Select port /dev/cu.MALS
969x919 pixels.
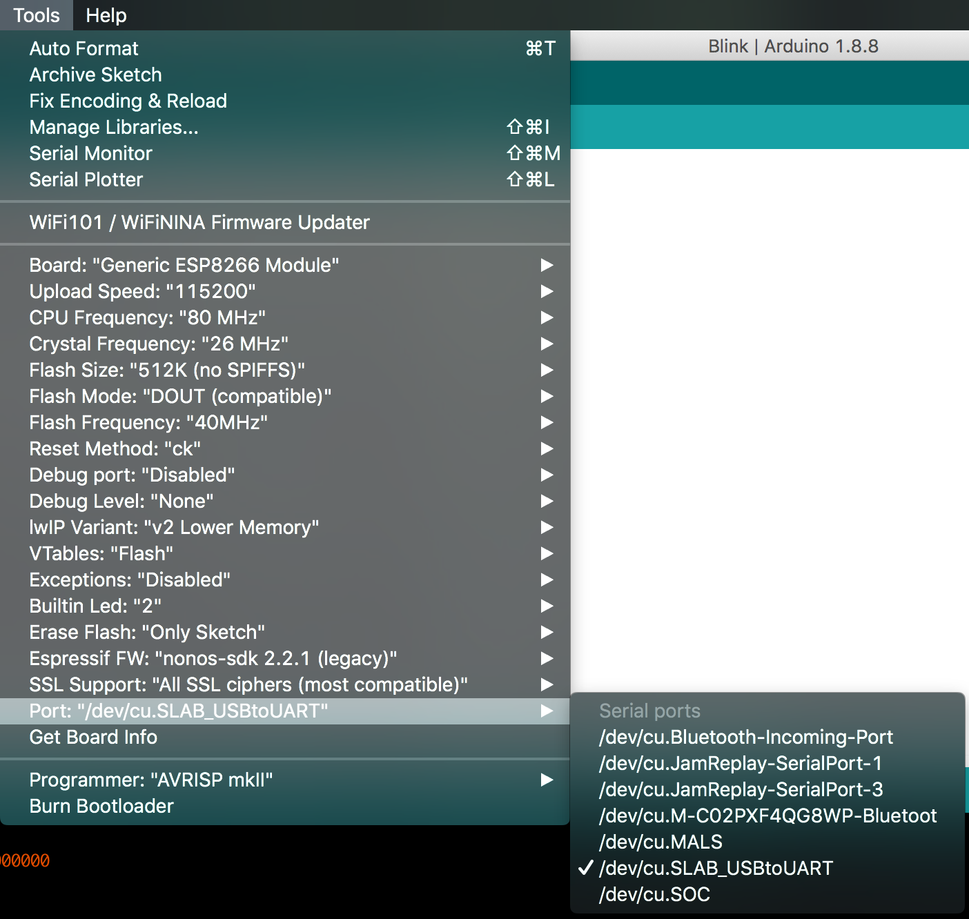(767, 842)
